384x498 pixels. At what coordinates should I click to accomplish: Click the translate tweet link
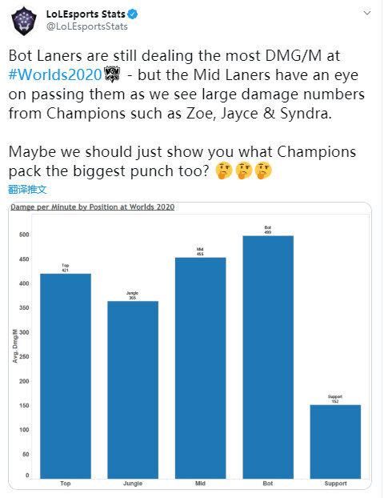click(28, 190)
